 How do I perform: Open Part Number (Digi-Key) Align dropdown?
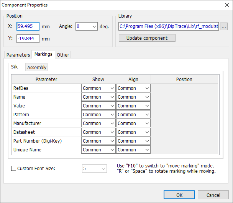click(x=133, y=141)
